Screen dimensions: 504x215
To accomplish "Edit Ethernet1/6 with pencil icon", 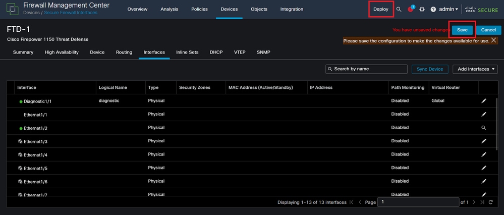I will click(484, 181).
